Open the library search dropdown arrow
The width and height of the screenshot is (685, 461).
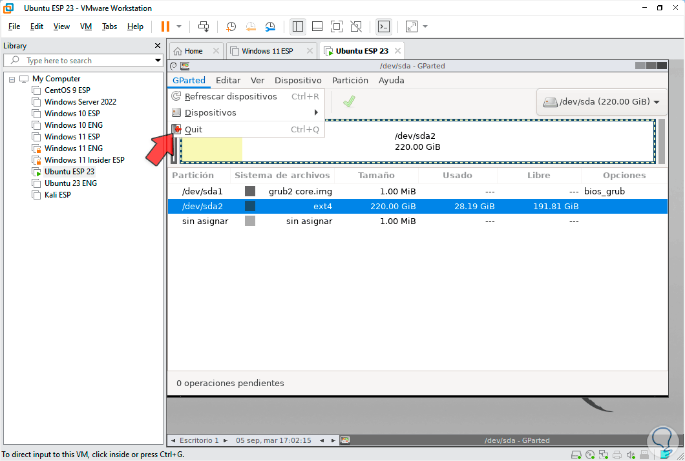[158, 61]
